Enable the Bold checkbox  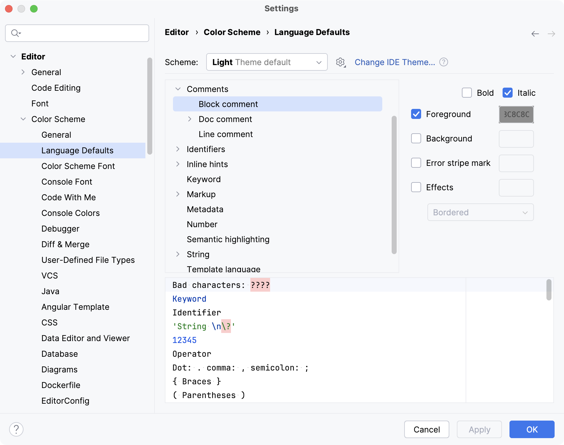[x=467, y=93]
